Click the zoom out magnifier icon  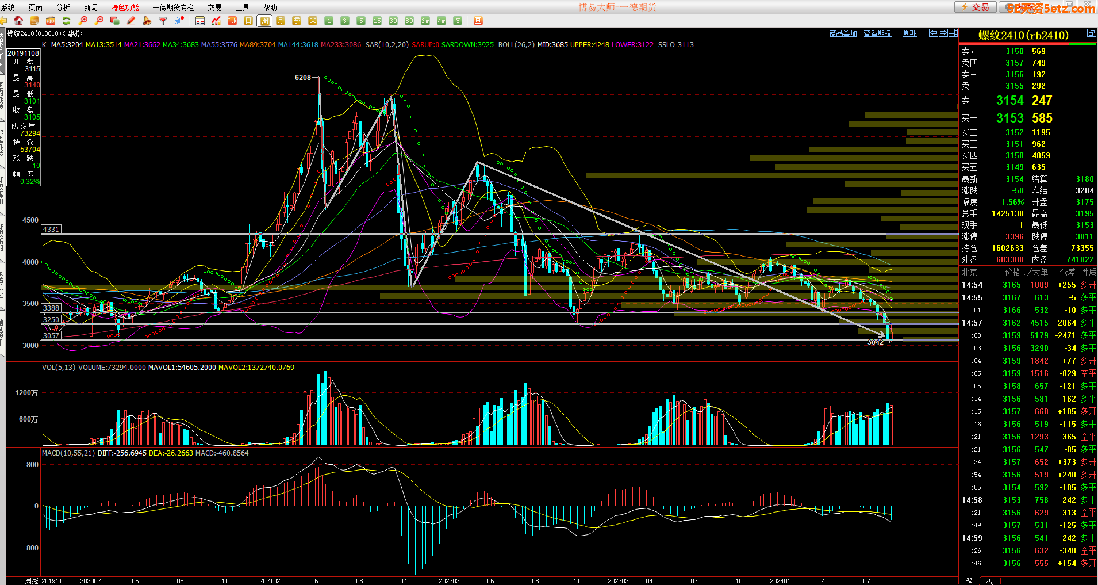[x=99, y=21]
